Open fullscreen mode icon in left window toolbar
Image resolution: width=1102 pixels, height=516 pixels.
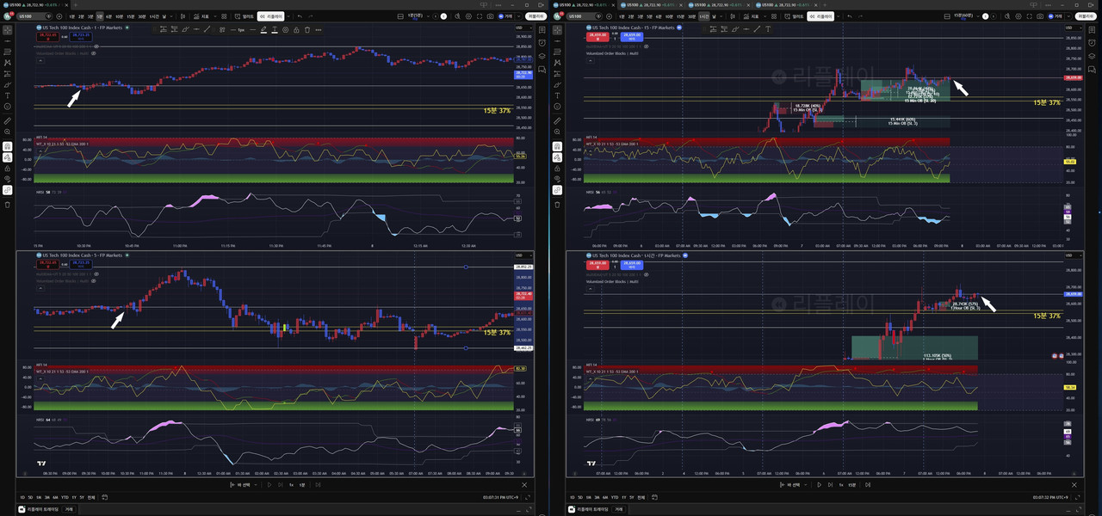(x=480, y=16)
